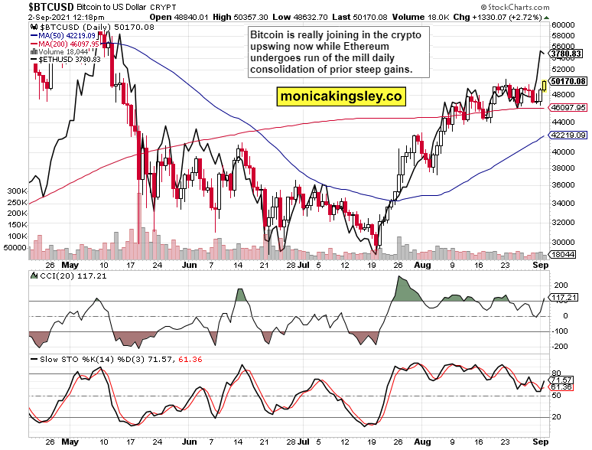Click the monicakingsley.co yellow label
592x450 pixels.
pos(341,96)
